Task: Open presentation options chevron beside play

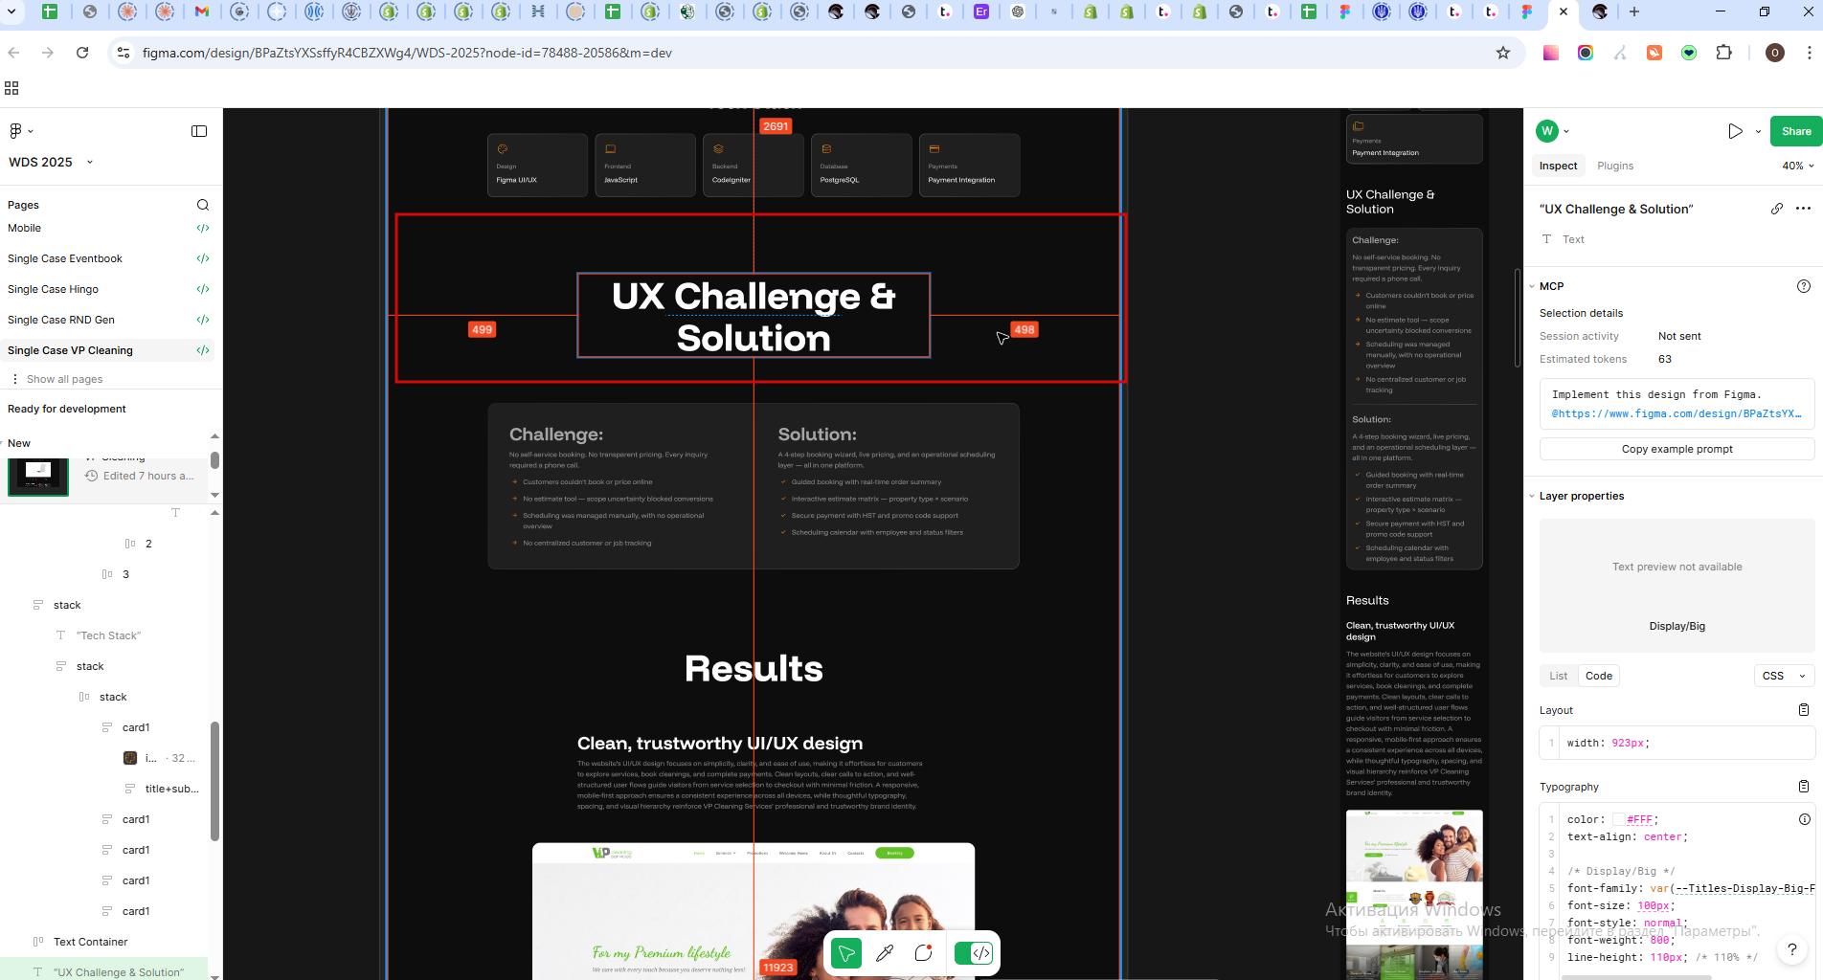Action: [1758, 131]
